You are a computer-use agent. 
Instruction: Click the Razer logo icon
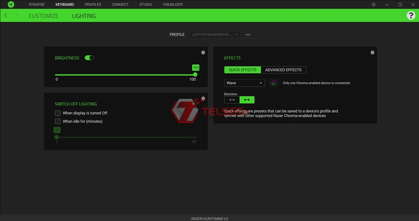[11, 5]
